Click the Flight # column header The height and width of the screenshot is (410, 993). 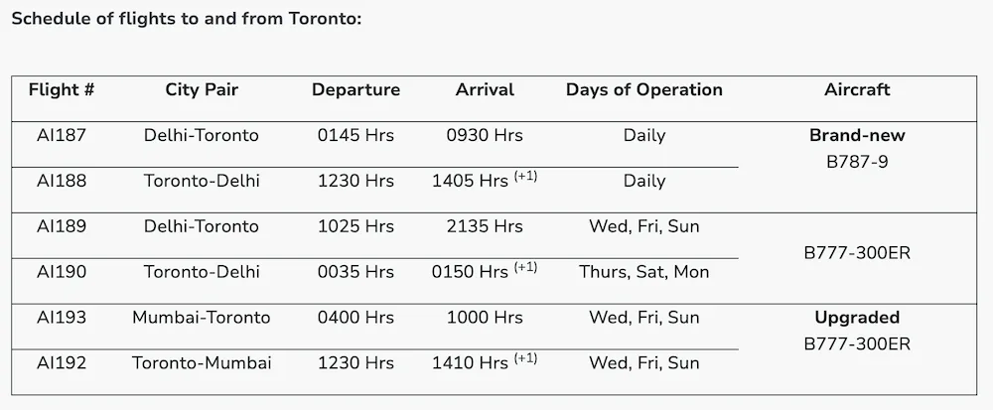[x=62, y=90]
